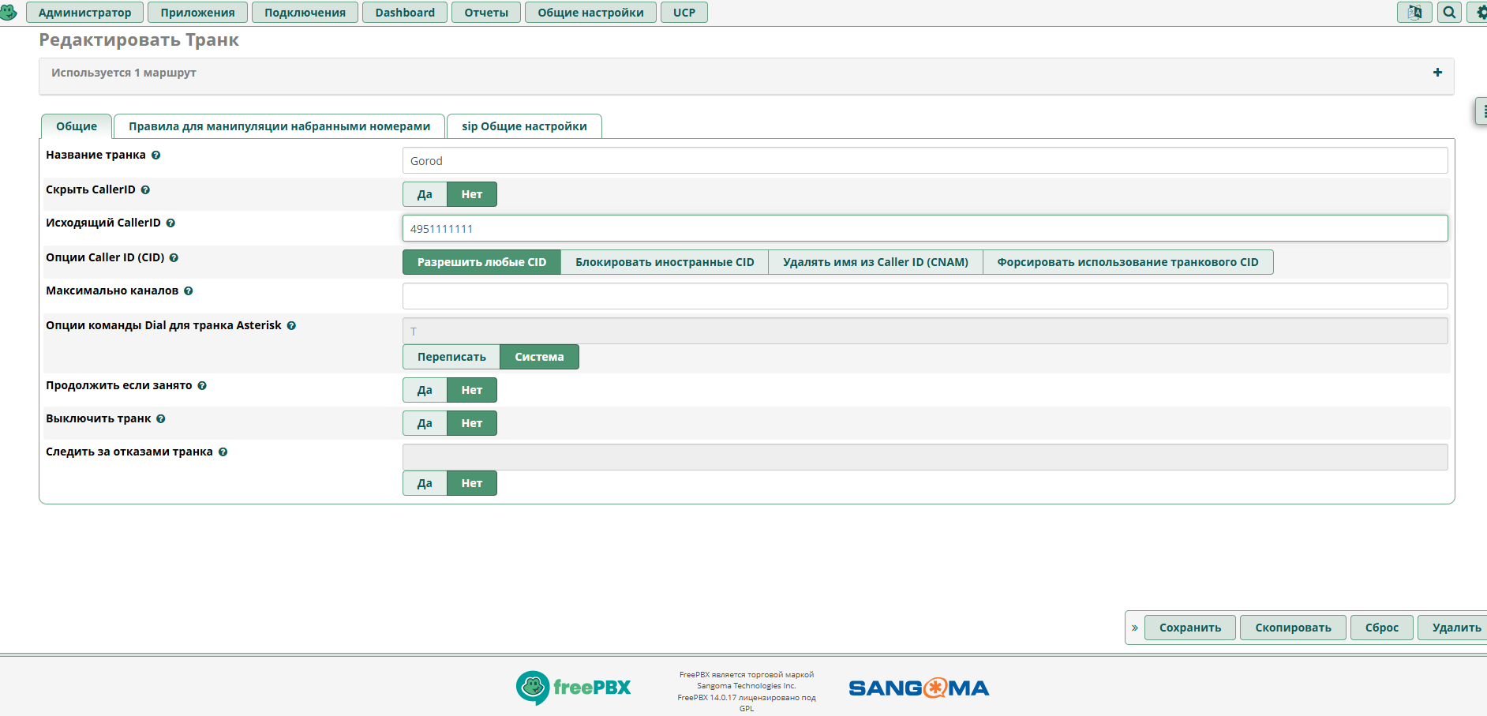Click the Скопировать button
The image size is (1487, 716).
(x=1293, y=628)
